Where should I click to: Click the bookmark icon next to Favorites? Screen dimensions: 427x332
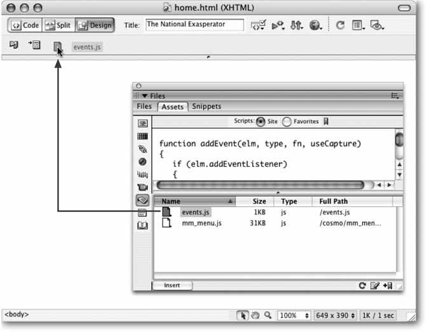pos(326,121)
